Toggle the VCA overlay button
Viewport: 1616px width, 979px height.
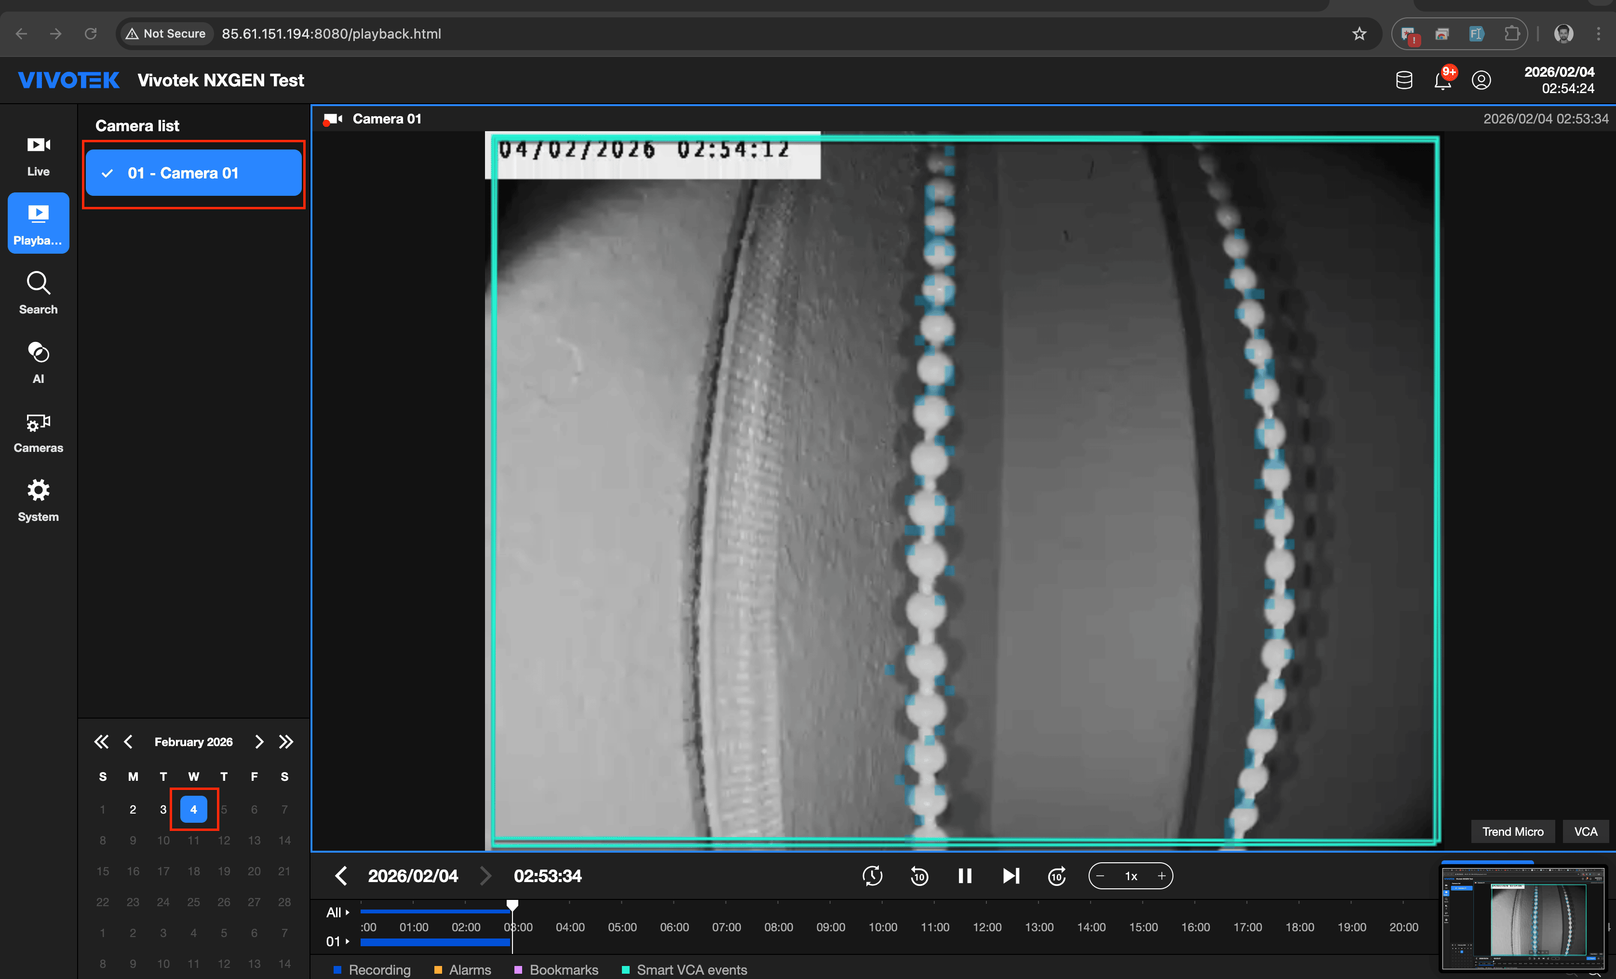click(1585, 831)
